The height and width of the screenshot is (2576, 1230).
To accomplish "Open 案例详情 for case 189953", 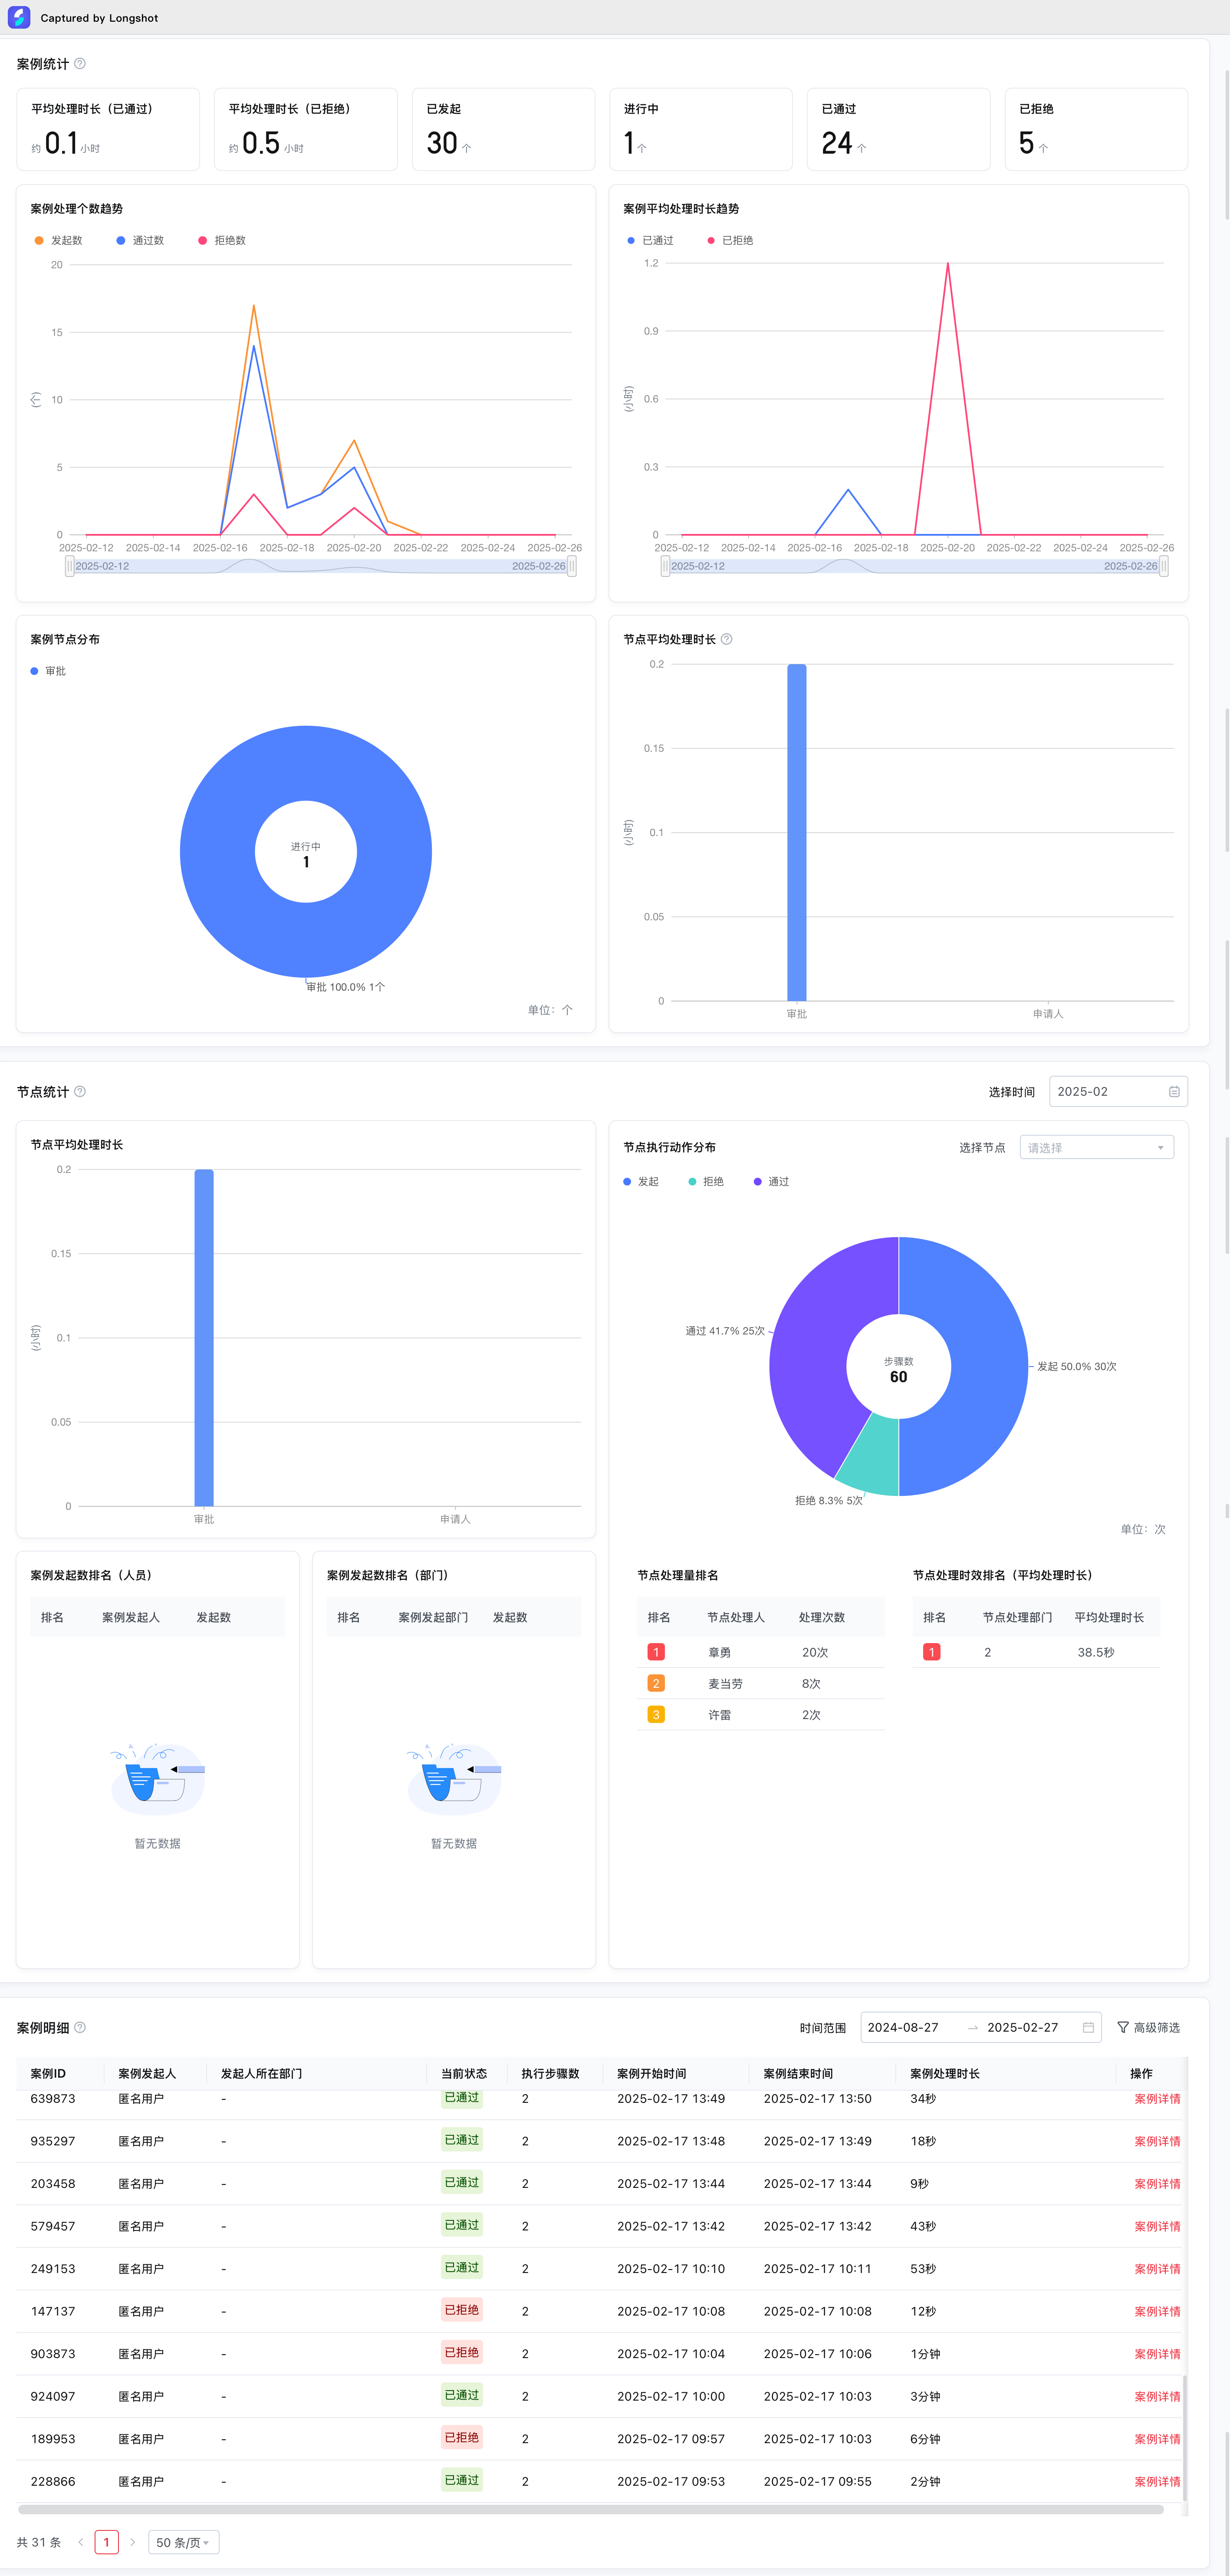I will point(1157,2439).
